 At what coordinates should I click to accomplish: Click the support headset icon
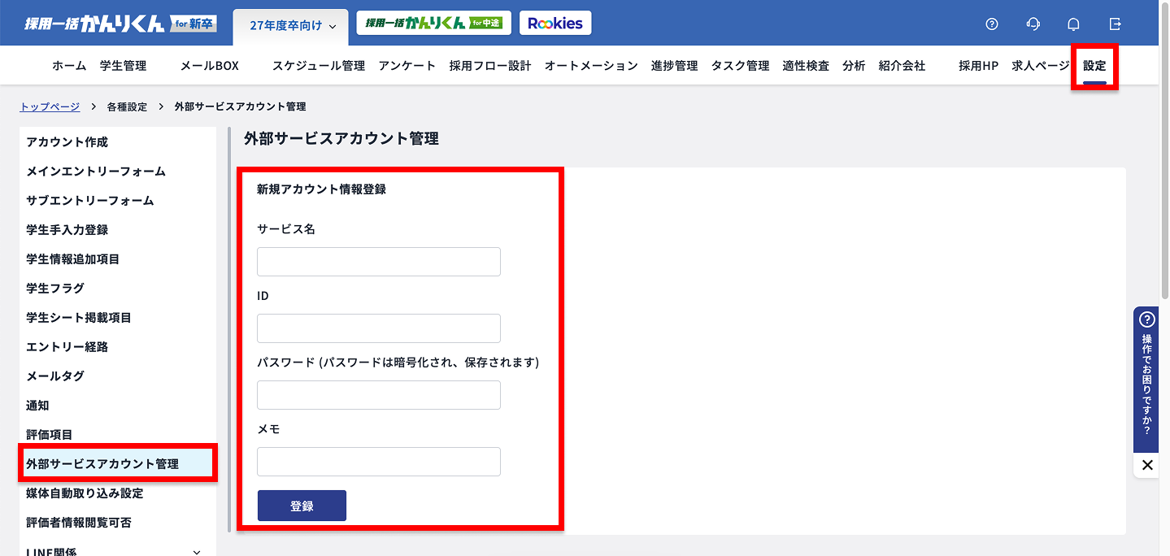click(x=1033, y=24)
